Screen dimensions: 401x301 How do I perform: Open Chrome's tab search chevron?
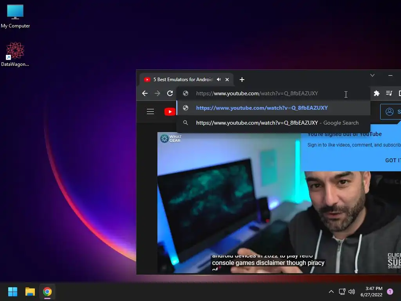point(372,75)
